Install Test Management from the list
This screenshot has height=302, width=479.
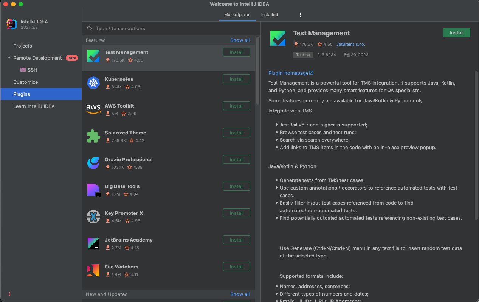click(x=237, y=52)
